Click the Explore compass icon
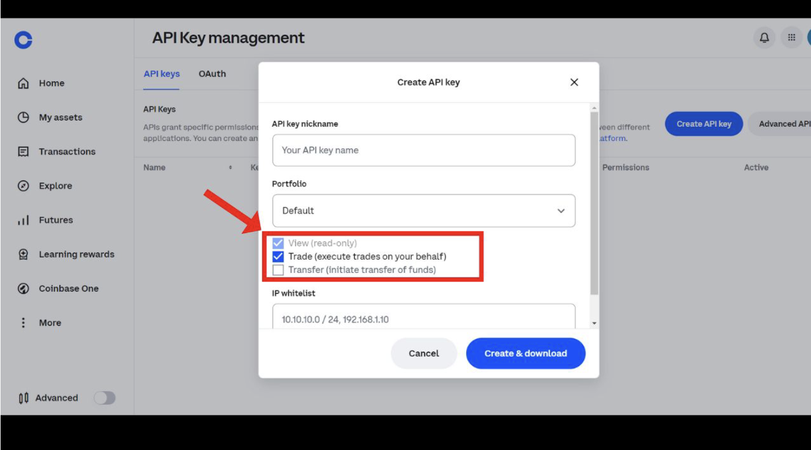This screenshot has height=450, width=811. [x=24, y=186]
